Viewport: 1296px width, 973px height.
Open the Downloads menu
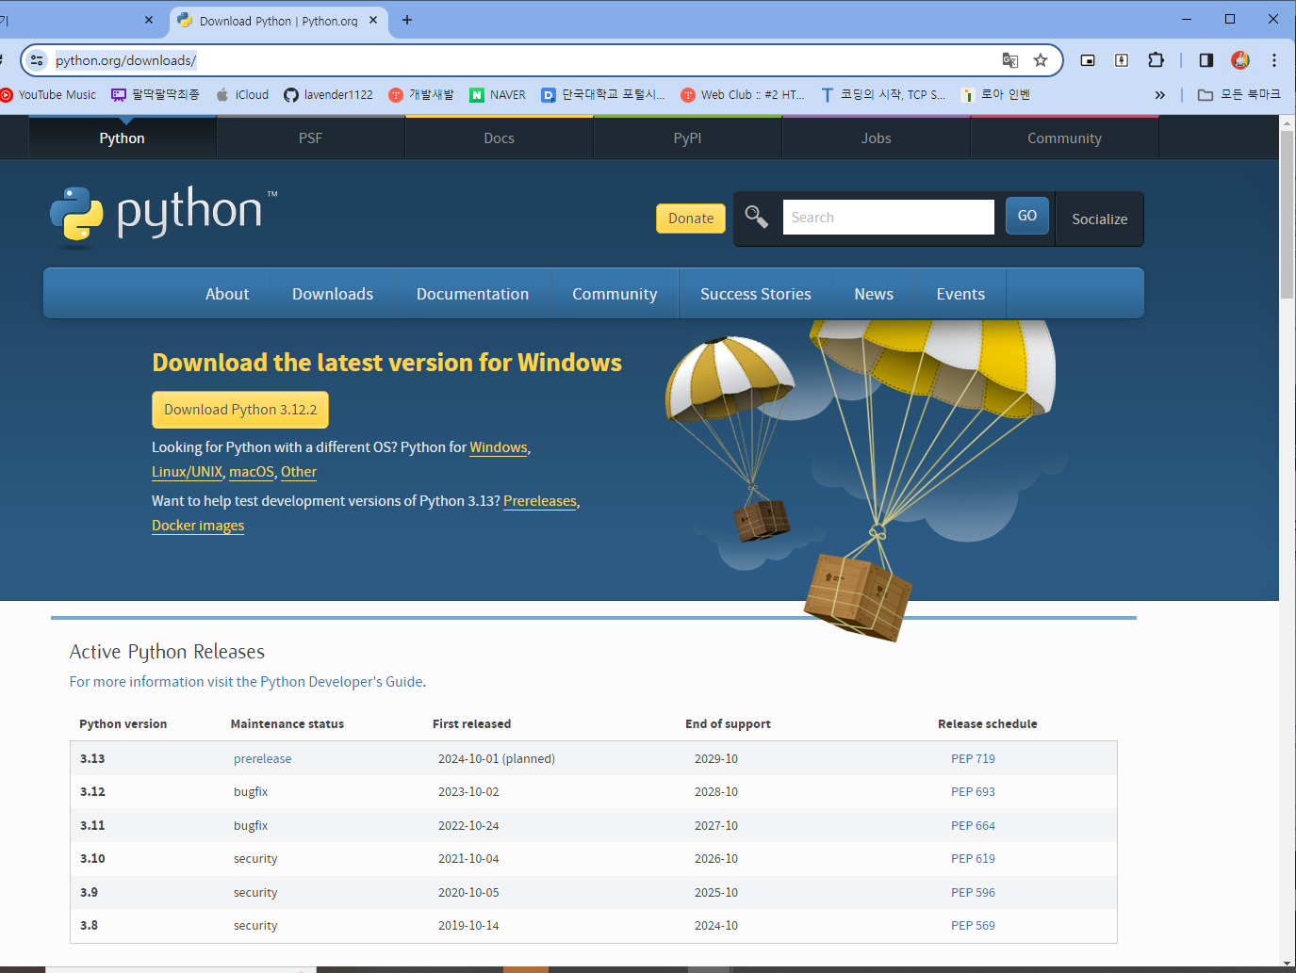(333, 294)
